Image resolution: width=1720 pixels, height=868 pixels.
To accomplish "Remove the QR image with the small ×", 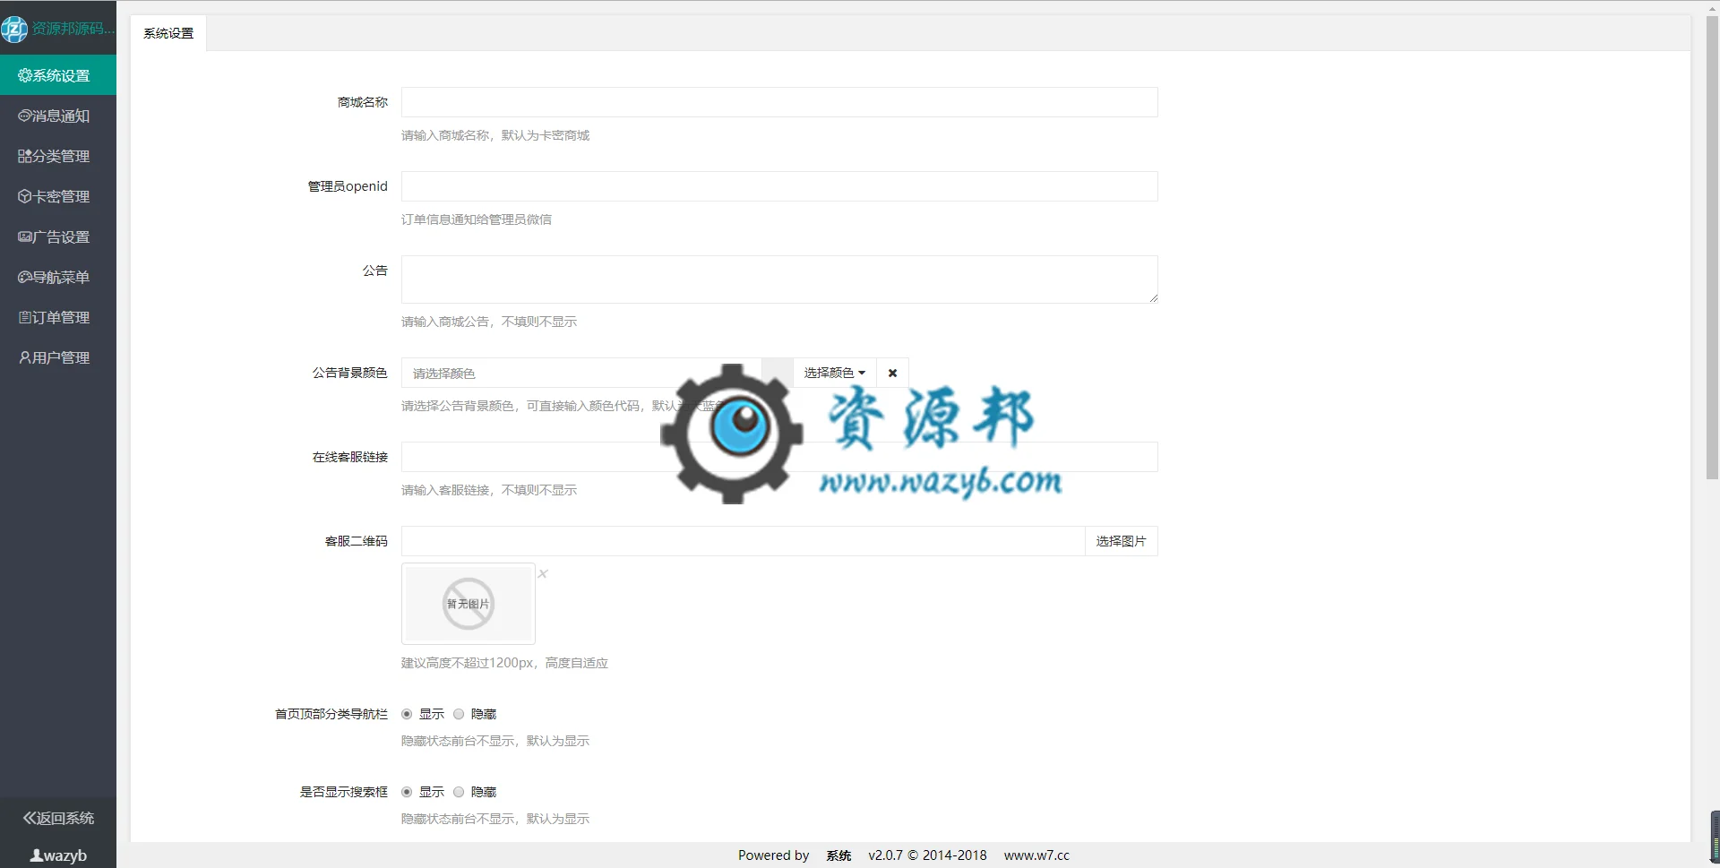I will 543,574.
